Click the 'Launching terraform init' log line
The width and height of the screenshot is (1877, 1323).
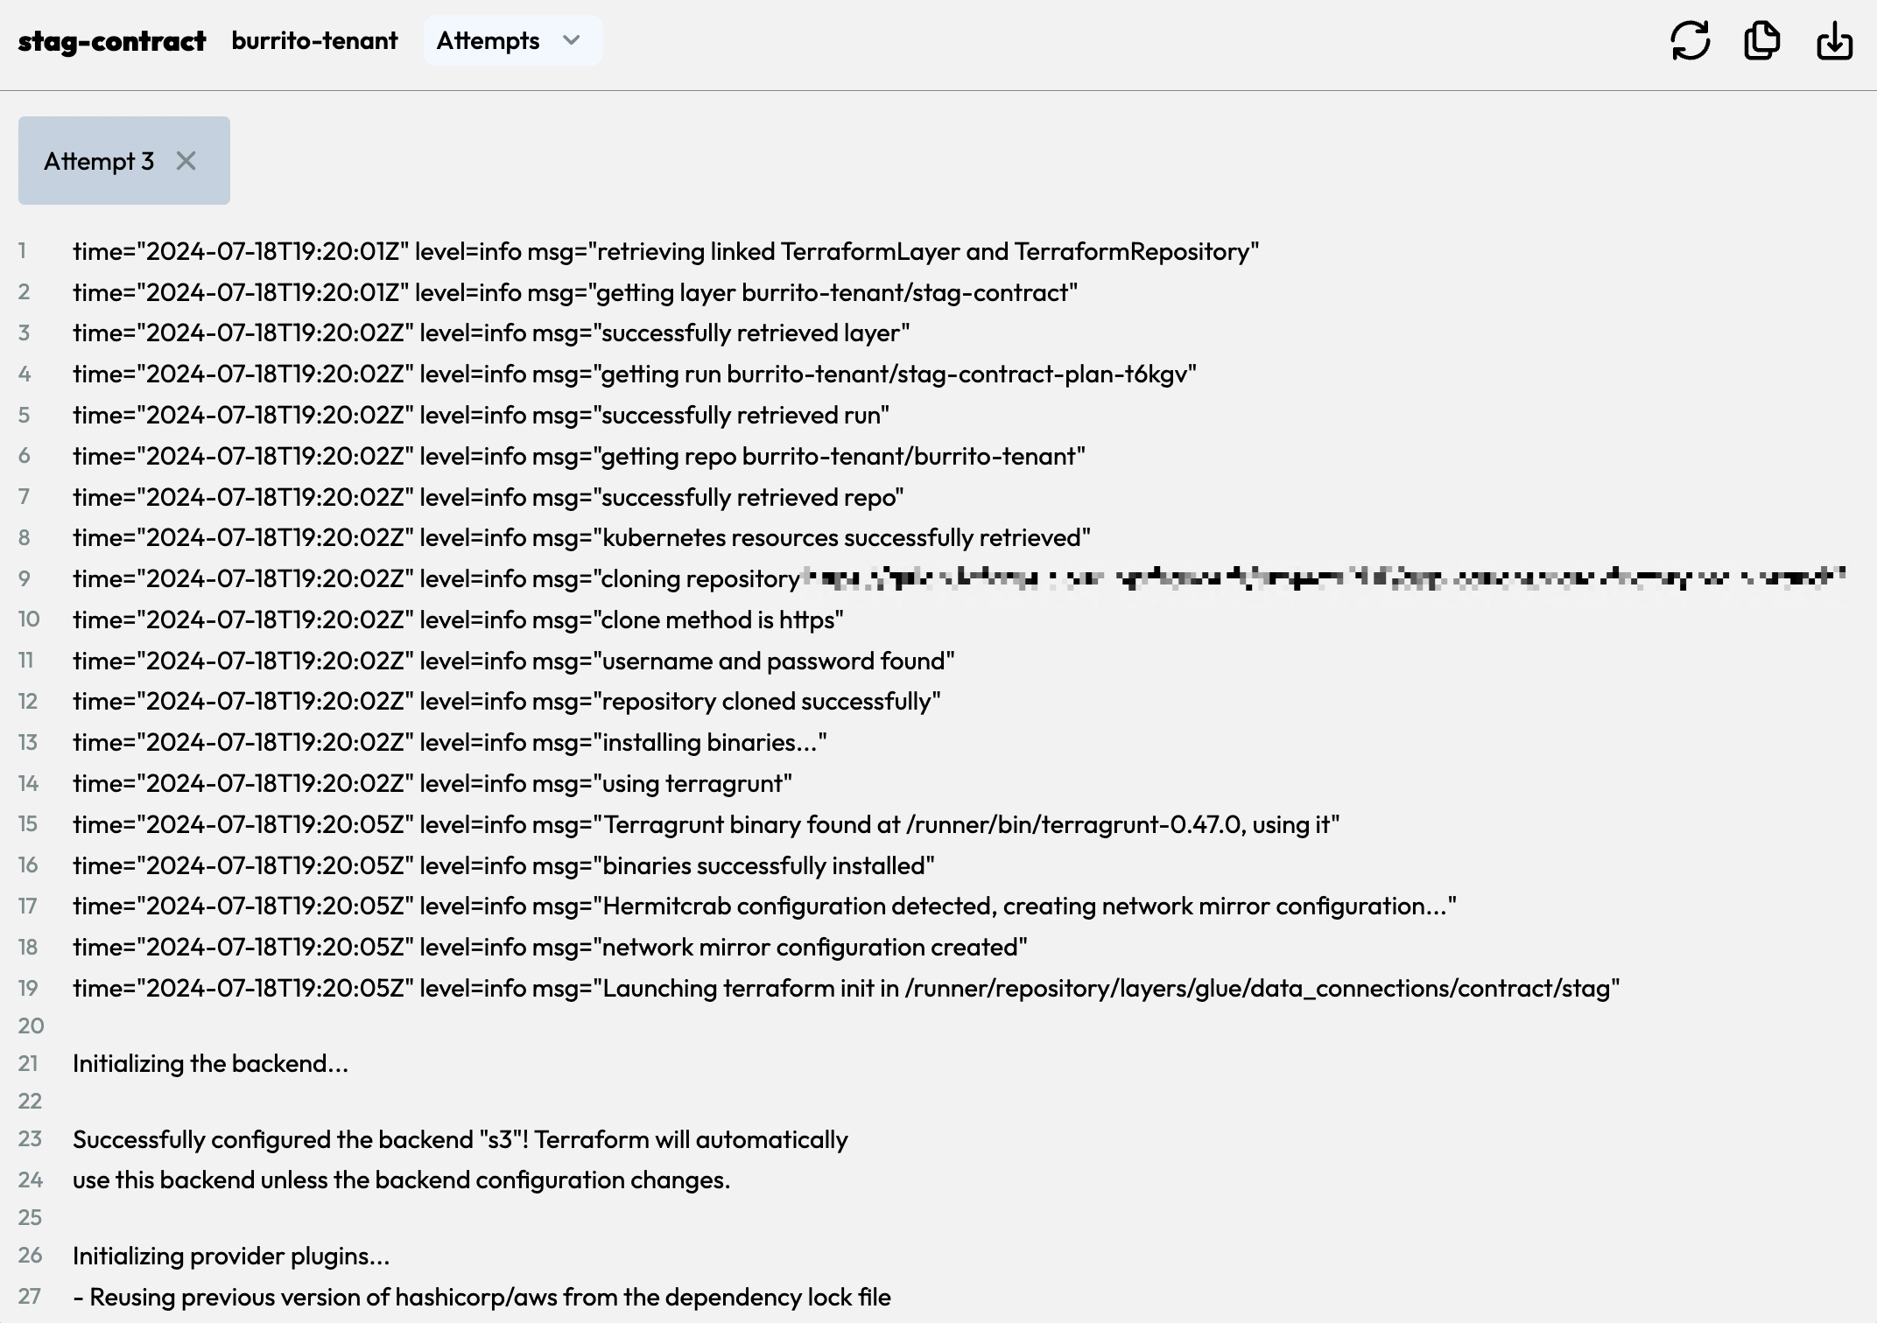pyautogui.click(x=846, y=988)
